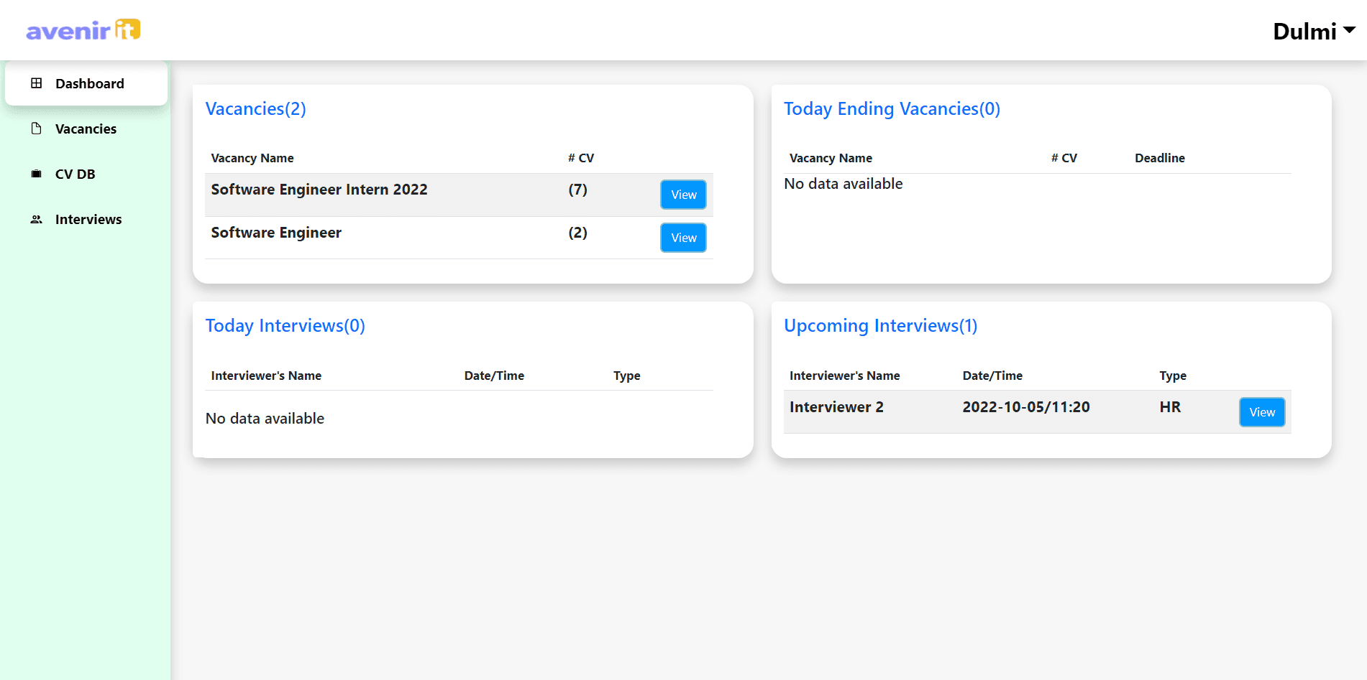Screen dimensions: 1367x680
Task: View Interviewer 2's upcoming interview
Action: point(1261,411)
